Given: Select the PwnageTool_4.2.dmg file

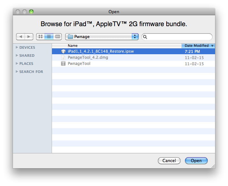Looking at the screenshot, I should (133, 57).
